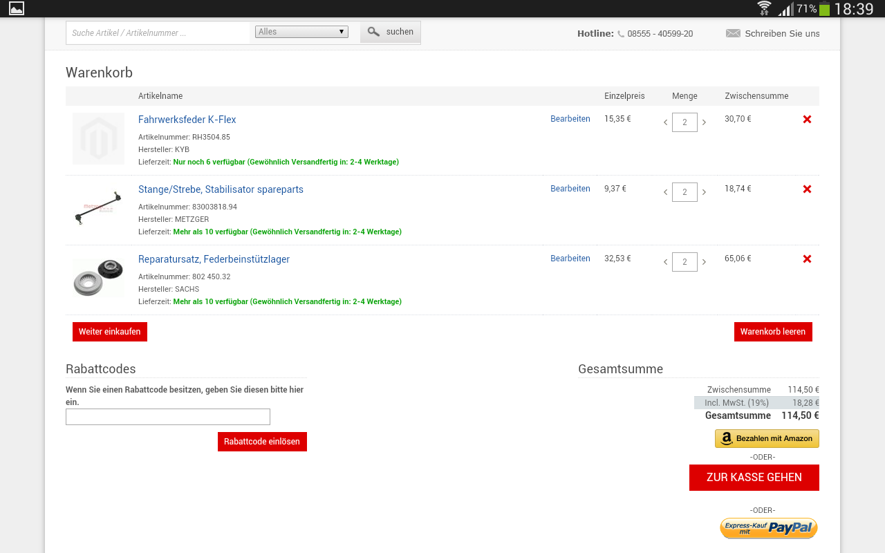Pay using Bezahlen mit Amazon button
This screenshot has height=553, width=885.
pyautogui.click(x=767, y=438)
